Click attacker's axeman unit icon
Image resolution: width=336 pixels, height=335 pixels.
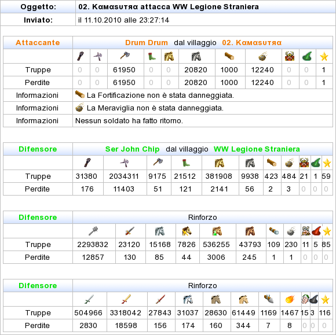point(125,56)
